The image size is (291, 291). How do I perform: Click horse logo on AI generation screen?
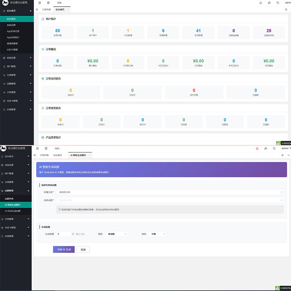click(3, 148)
